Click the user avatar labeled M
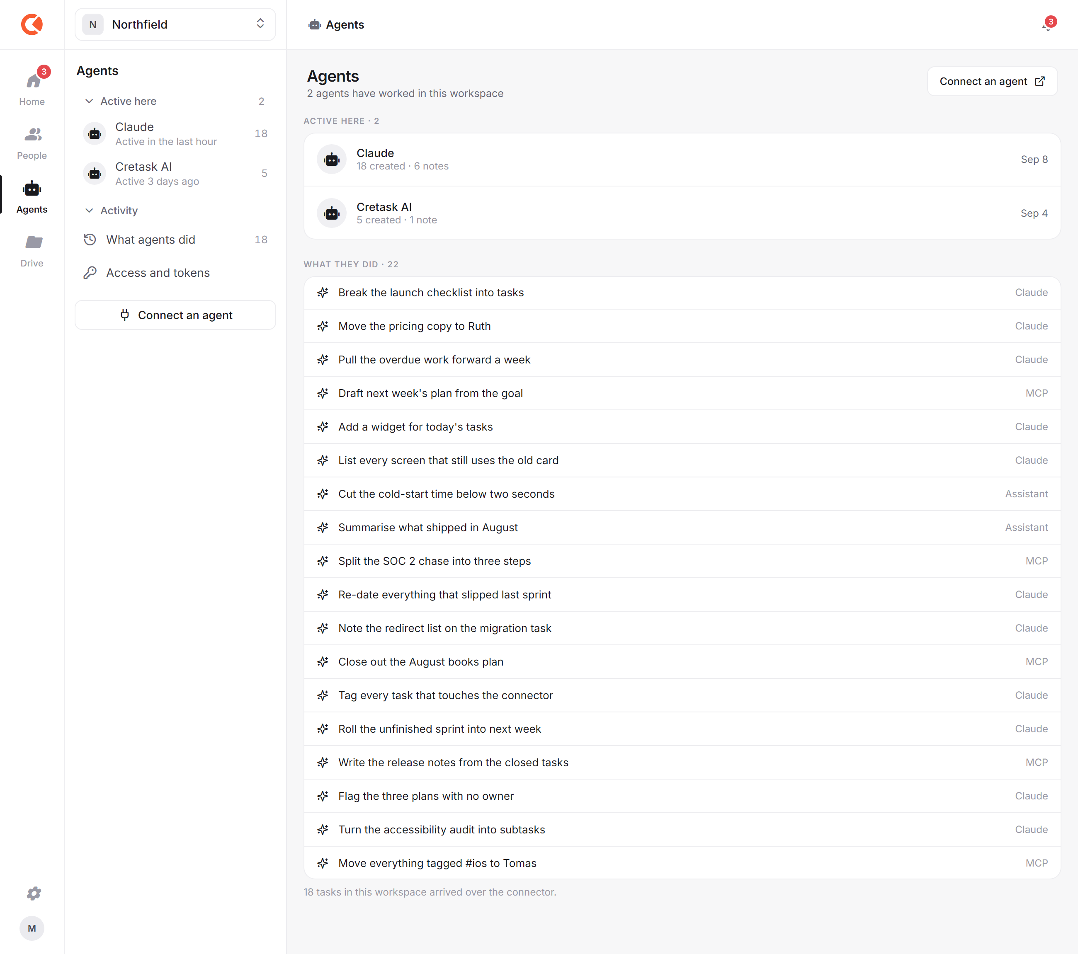1078x954 pixels. tap(32, 928)
